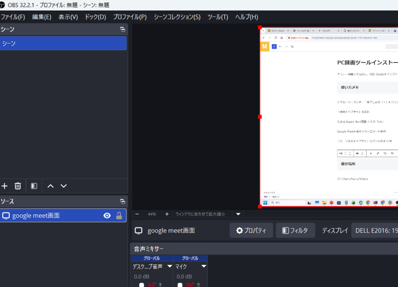Click the 0.0 dB value under マイク
The width and height of the screenshot is (398, 287).
184,277
